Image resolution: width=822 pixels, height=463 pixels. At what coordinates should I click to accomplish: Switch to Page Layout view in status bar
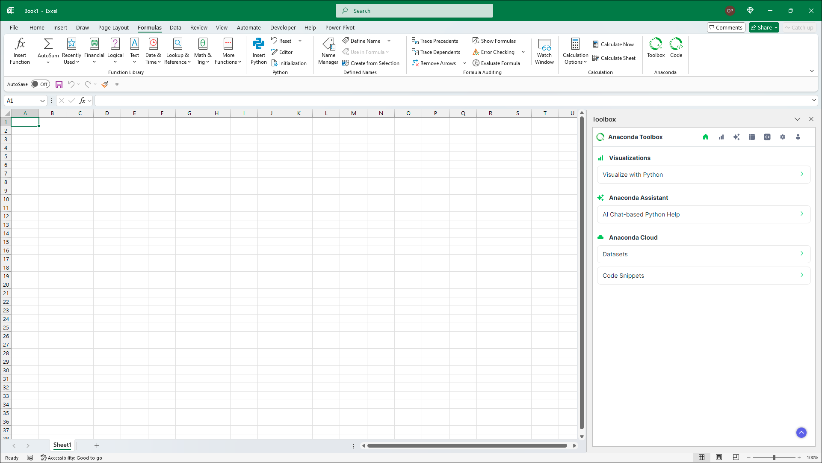719,457
